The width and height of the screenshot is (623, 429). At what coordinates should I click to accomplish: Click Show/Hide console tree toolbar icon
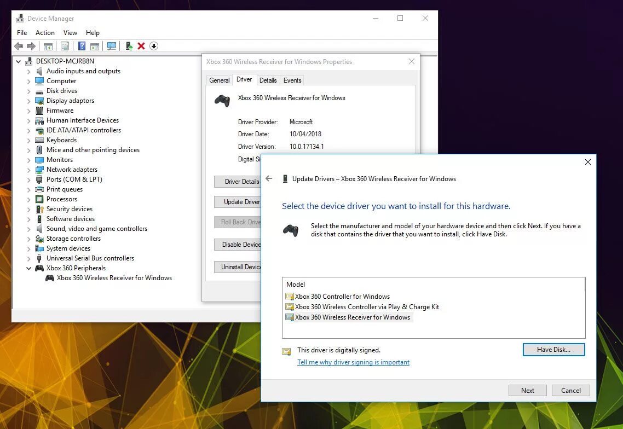point(48,46)
